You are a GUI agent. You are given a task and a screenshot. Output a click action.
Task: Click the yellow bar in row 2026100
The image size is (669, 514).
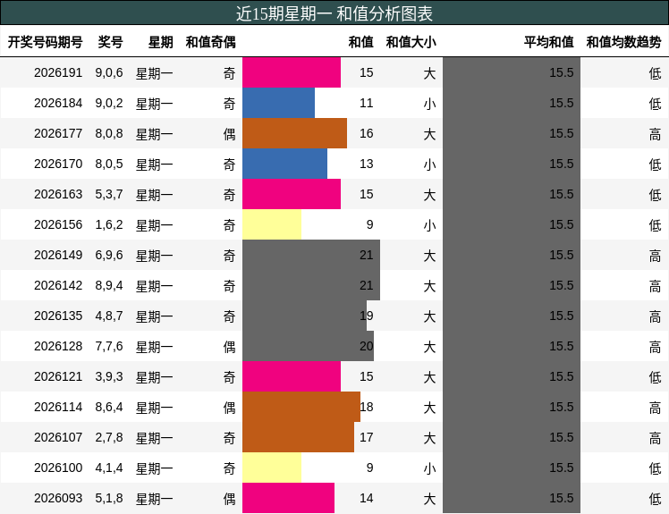[272, 468]
